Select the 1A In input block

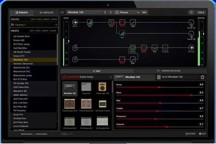click(75, 22)
